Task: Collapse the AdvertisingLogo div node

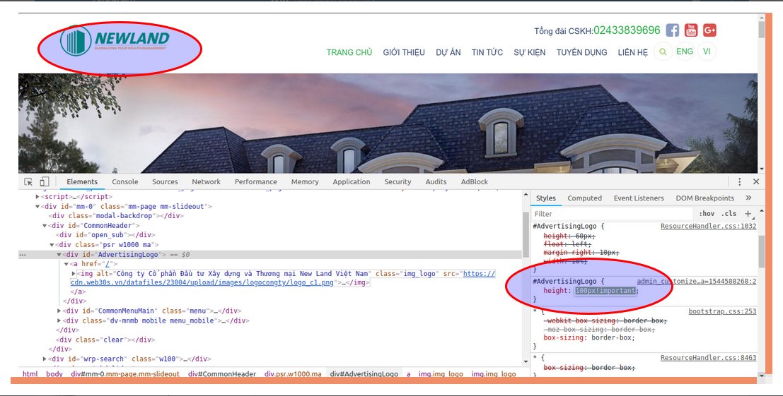Action: coord(59,255)
